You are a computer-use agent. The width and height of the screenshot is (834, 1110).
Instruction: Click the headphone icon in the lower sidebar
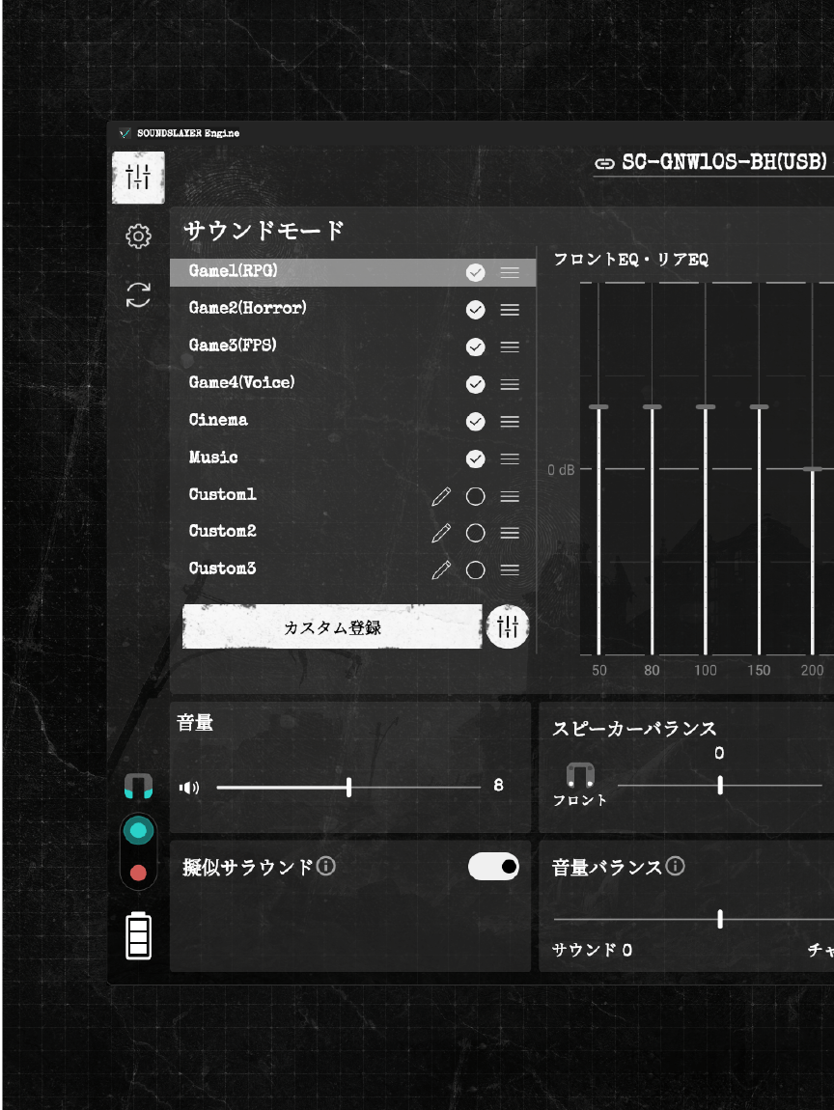[138, 787]
